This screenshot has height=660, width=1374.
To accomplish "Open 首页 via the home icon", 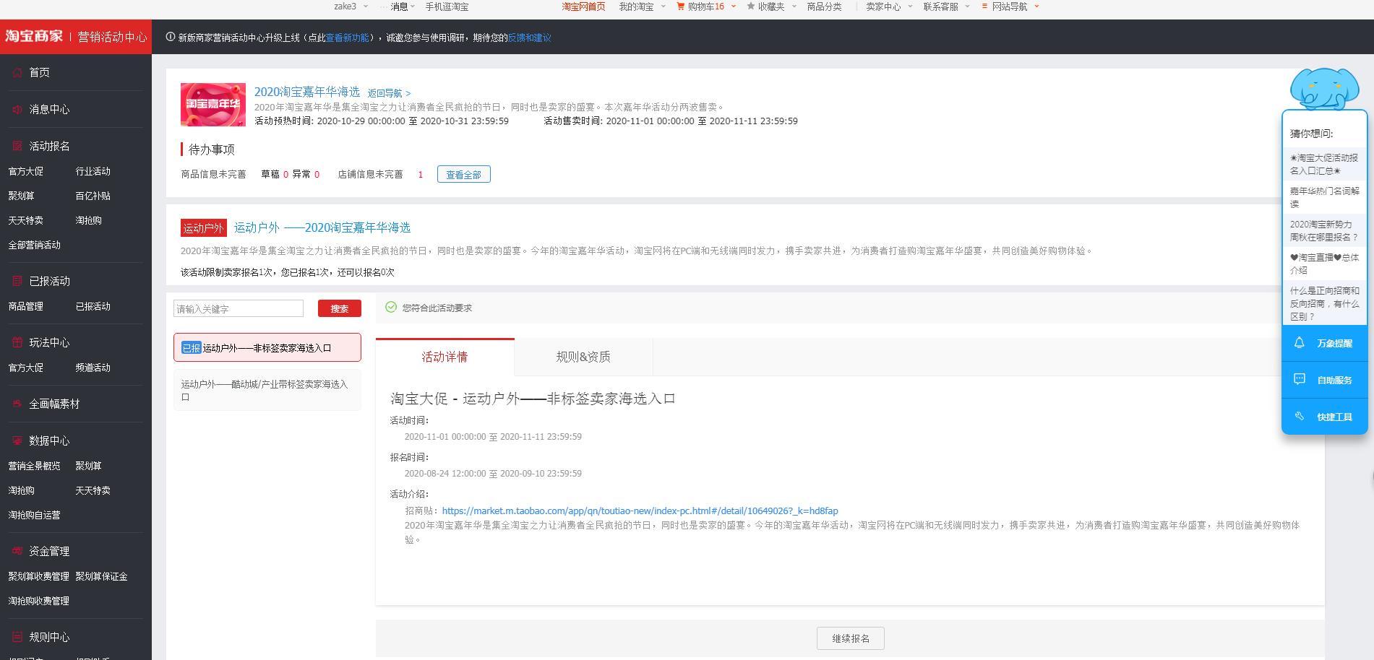I will [x=16, y=72].
